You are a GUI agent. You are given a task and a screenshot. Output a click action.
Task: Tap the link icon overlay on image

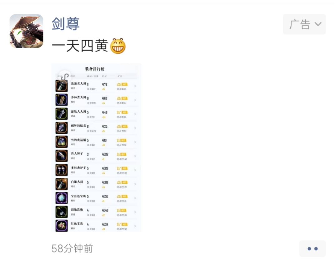point(65,77)
